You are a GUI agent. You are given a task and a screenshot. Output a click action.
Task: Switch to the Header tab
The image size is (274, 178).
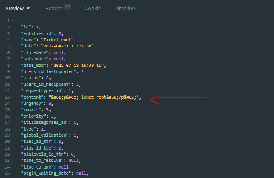(53, 9)
